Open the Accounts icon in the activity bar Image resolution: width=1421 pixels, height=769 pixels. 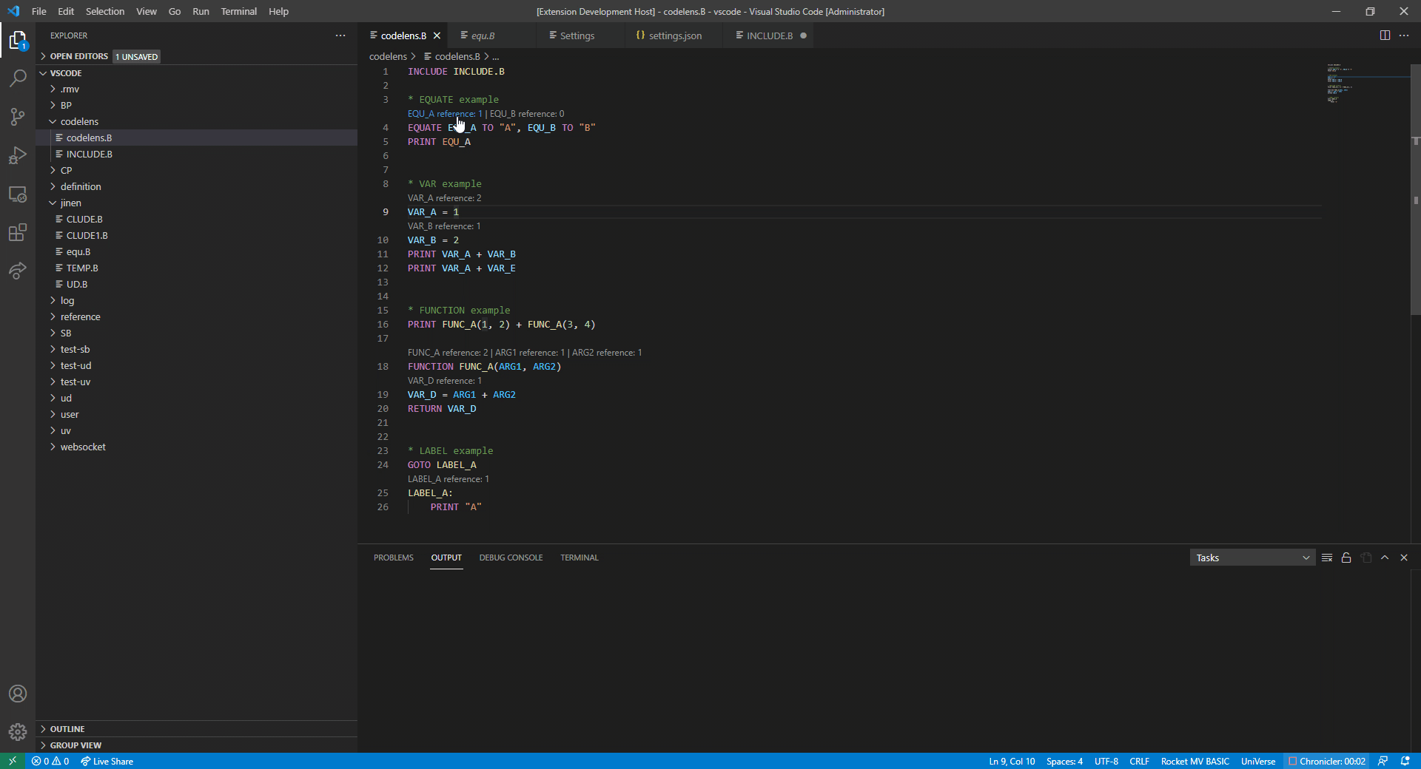pyautogui.click(x=17, y=694)
